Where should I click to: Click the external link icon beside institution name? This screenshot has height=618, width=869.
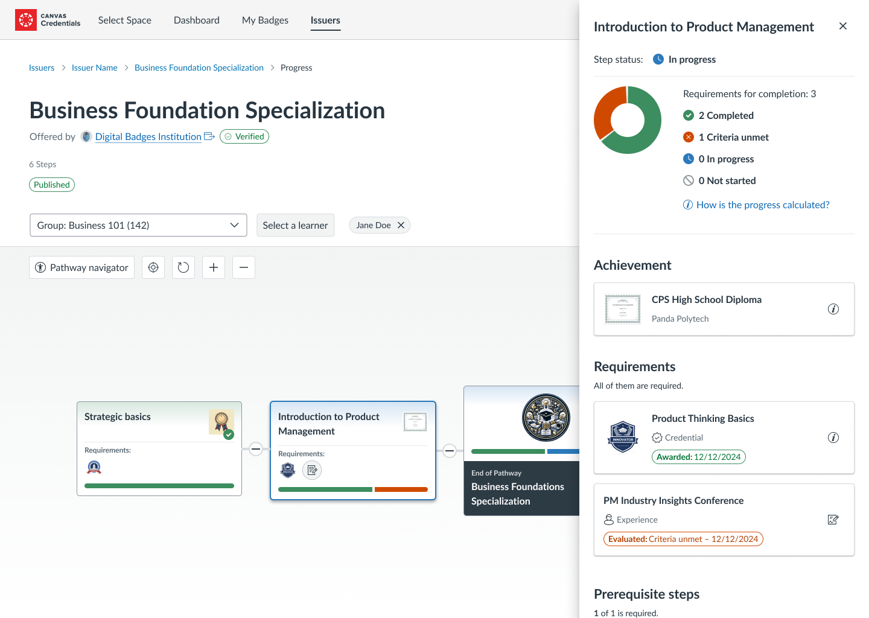209,136
